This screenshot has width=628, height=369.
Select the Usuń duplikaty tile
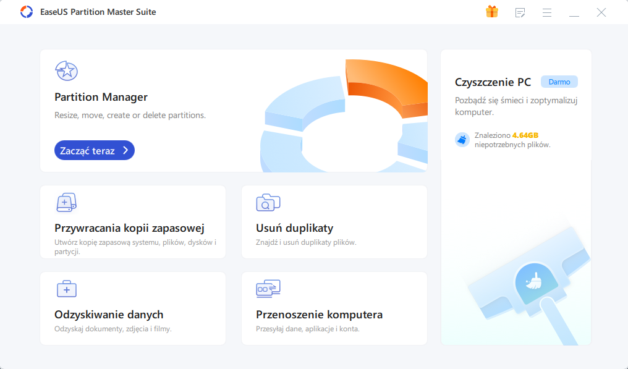click(x=334, y=222)
